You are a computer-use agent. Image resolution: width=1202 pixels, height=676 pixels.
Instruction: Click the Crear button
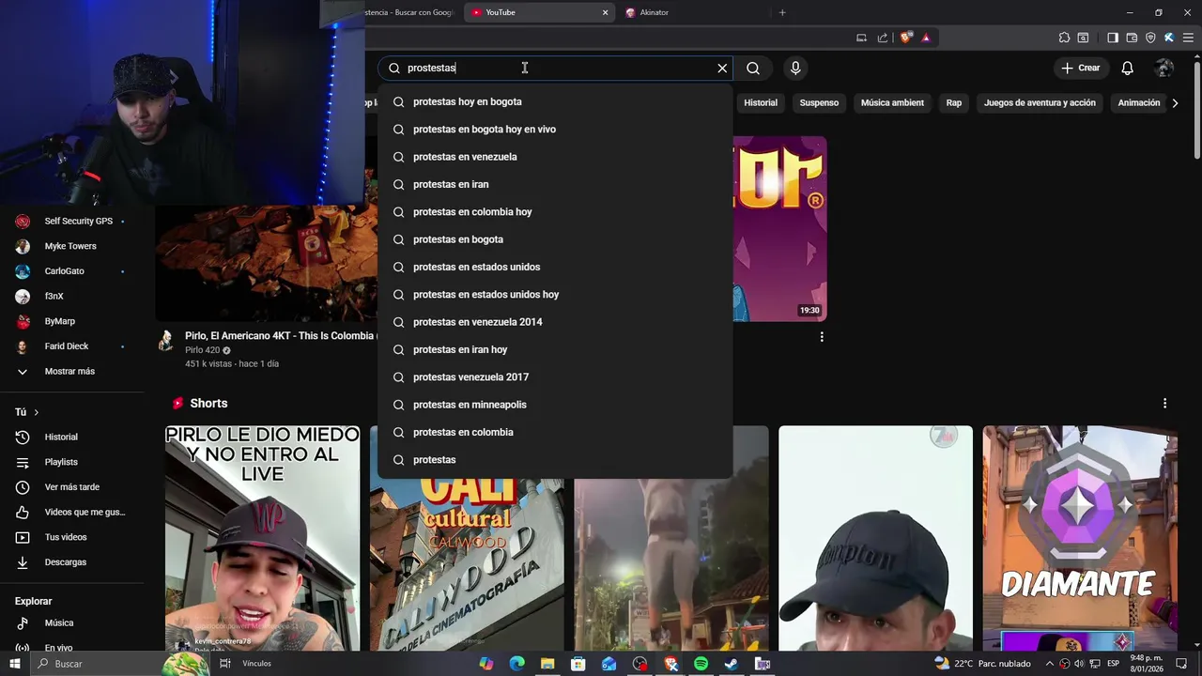(x=1080, y=68)
